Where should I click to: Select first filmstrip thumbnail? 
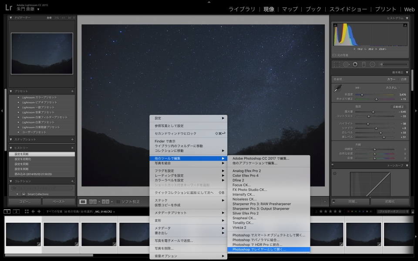pyautogui.click(x=23, y=234)
